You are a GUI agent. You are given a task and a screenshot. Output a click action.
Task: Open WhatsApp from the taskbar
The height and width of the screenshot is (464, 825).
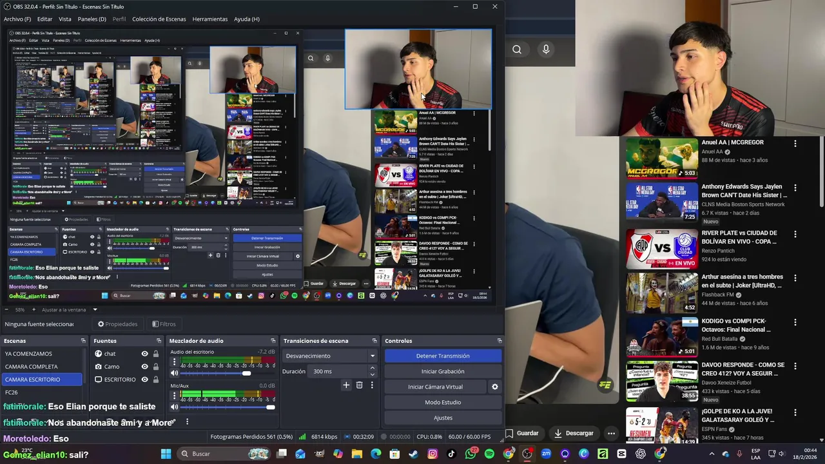pos(471,454)
